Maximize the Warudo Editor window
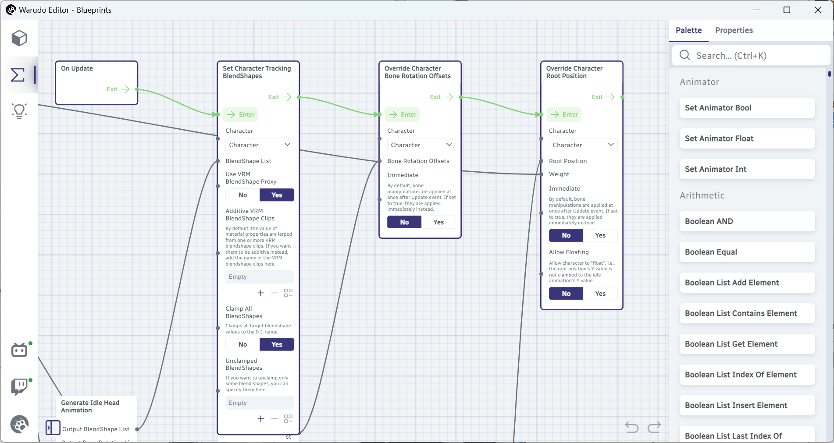Image resolution: width=834 pixels, height=443 pixels. [x=787, y=10]
